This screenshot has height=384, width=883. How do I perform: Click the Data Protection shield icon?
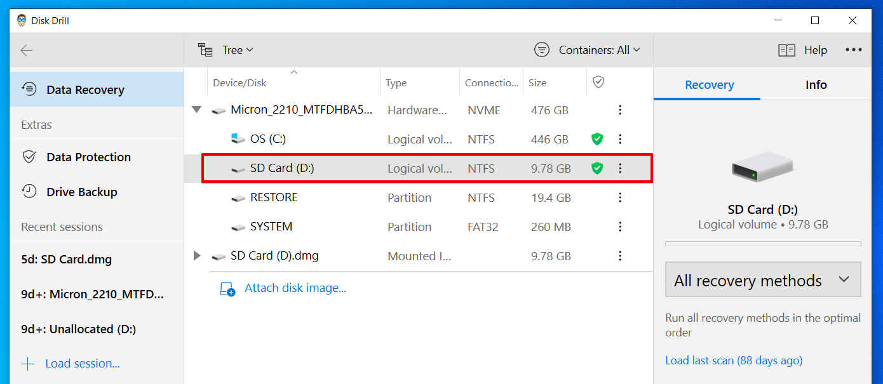pos(29,157)
